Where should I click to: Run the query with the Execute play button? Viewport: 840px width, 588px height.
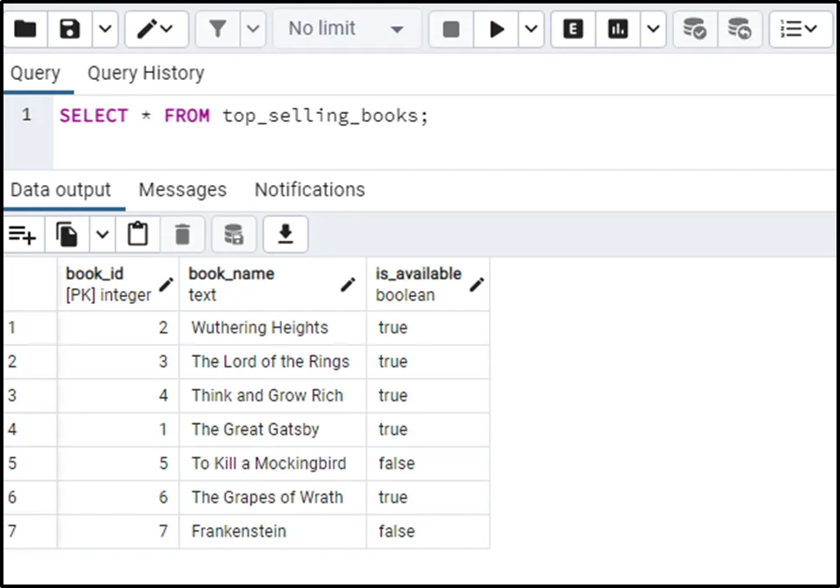(x=497, y=30)
